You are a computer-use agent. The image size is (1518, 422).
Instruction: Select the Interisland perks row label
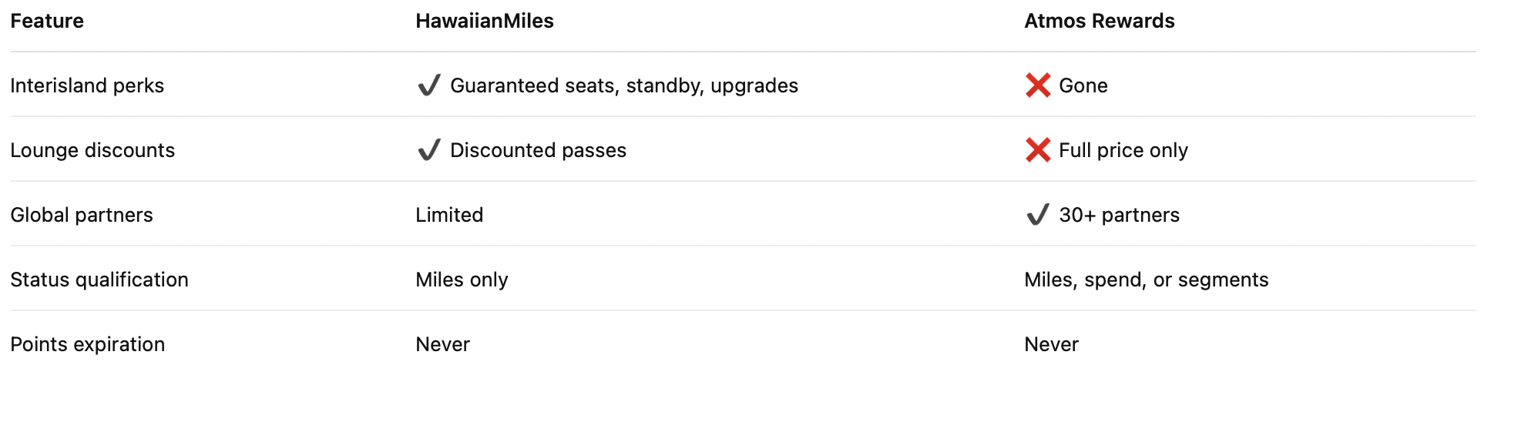coord(87,85)
